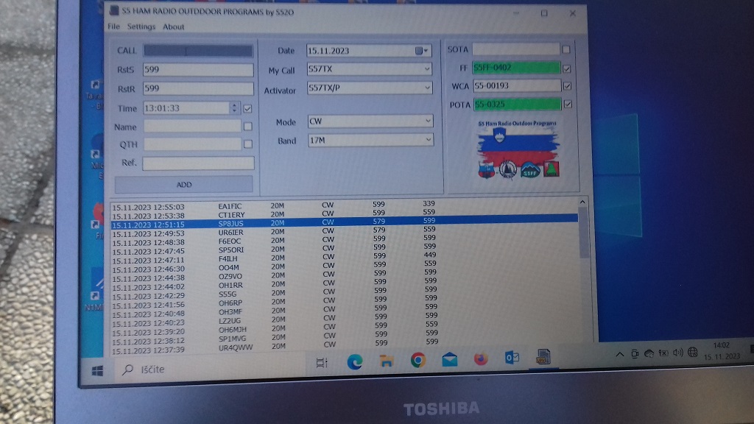Click the log list vertical scrollbar thumb
The image size is (754, 424).
[584, 232]
